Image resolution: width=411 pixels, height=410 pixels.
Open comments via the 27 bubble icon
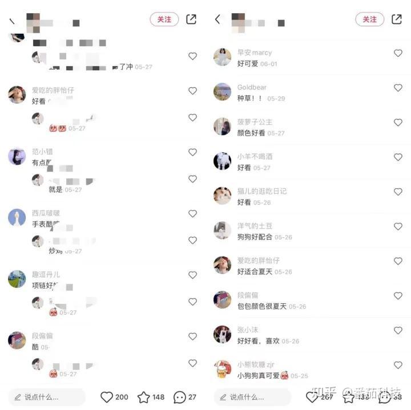tap(180, 397)
